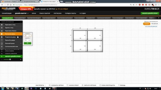Open the 'План освещения' tab
This screenshot has width=161, height=90.
click(x=118, y=18)
